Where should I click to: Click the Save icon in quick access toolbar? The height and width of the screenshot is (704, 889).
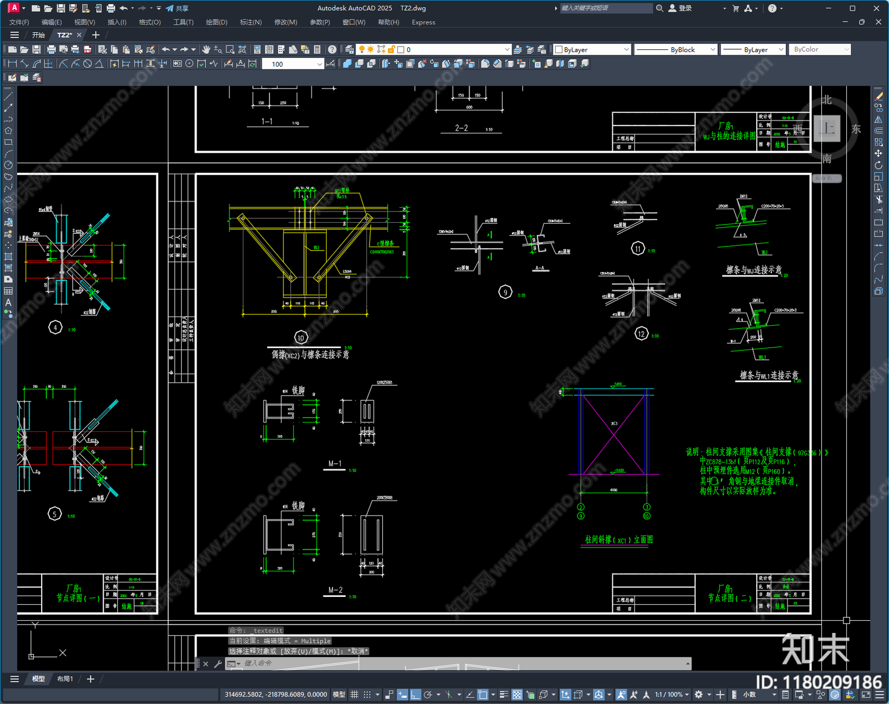tap(61, 8)
